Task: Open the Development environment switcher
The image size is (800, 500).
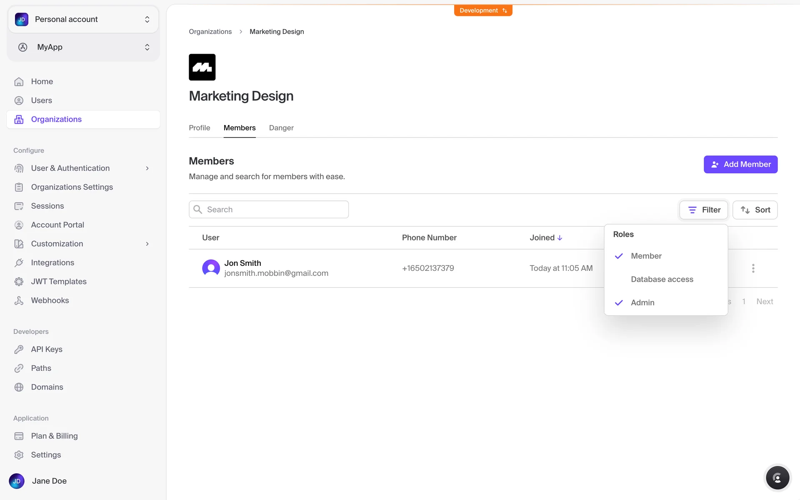Action: tap(483, 10)
